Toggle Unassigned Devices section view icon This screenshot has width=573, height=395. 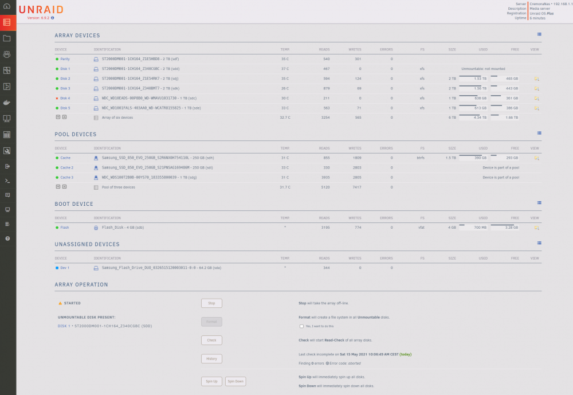(x=539, y=243)
